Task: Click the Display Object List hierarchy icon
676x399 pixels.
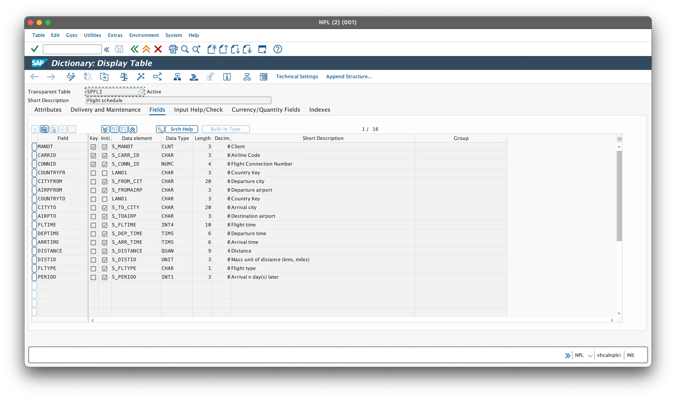Action: [177, 77]
